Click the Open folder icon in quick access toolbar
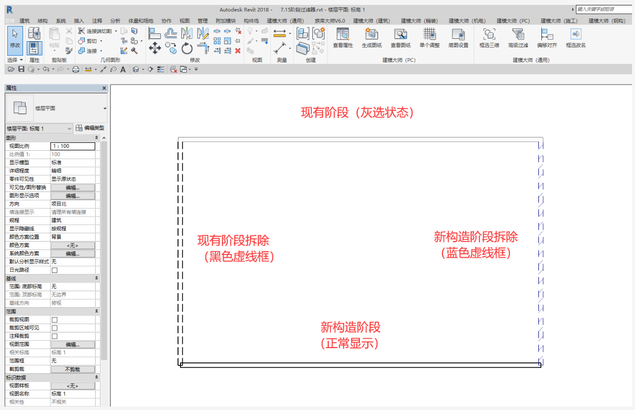 point(11,70)
